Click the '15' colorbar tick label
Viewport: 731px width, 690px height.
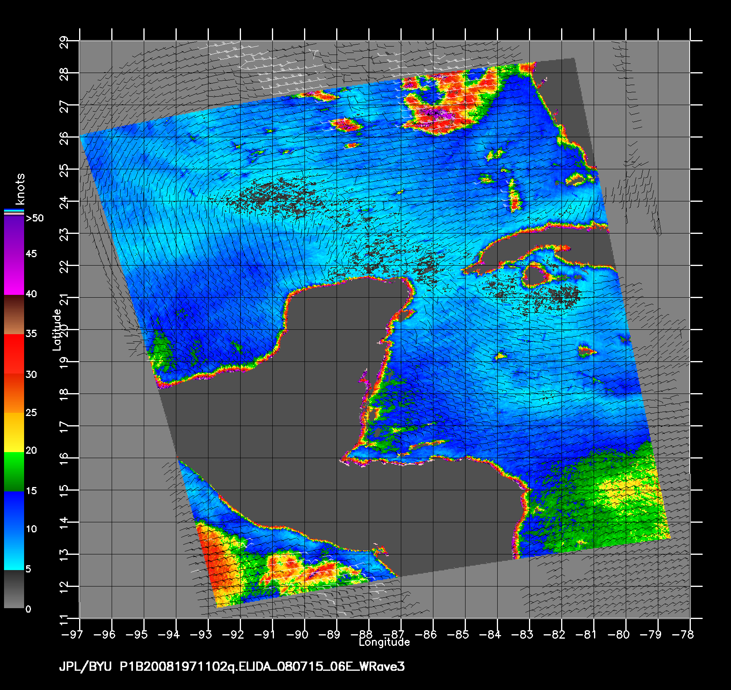click(31, 491)
